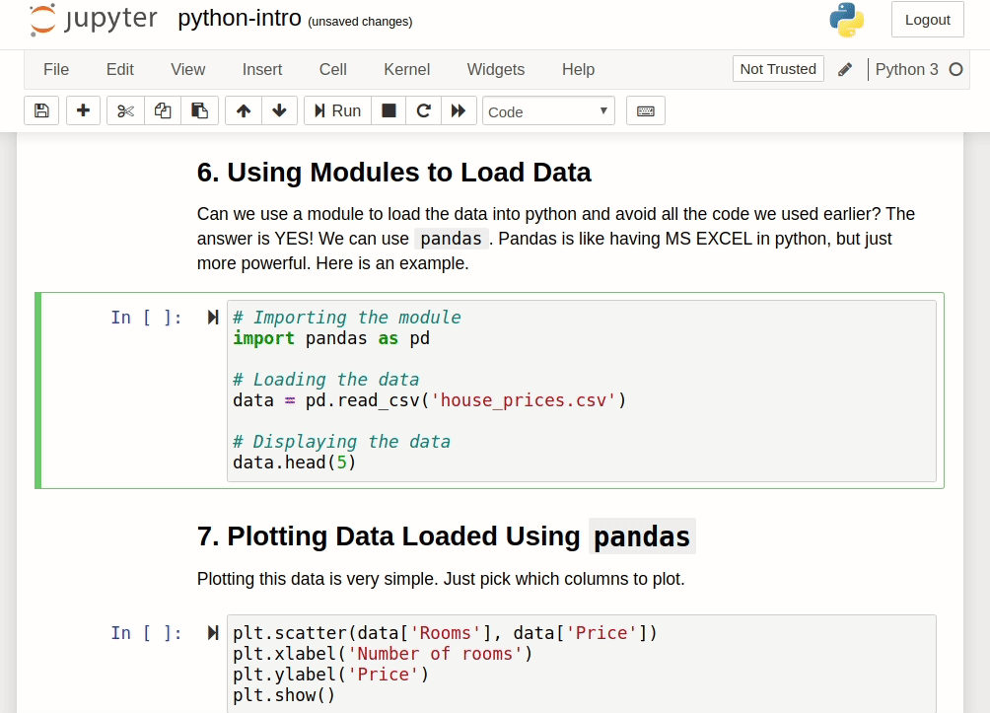Interrupt the kernel with stop icon
The height and width of the screenshot is (713, 990).
[389, 111]
